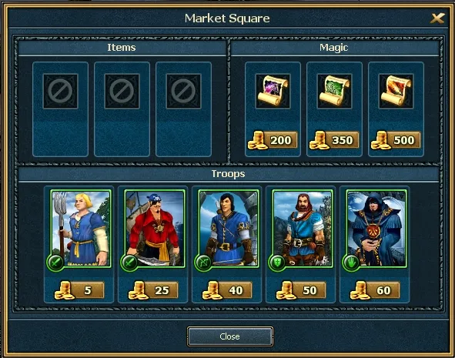Select the hooded blue monk portrait
The height and width of the screenshot is (358, 455).
click(376, 229)
